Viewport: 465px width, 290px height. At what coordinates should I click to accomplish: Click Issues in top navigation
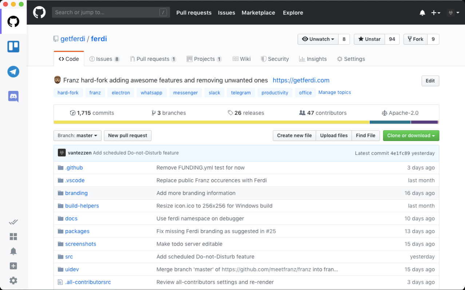[x=226, y=13]
